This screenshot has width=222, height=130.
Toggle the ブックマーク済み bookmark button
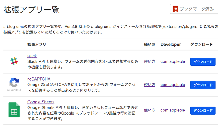[x=194, y=9]
